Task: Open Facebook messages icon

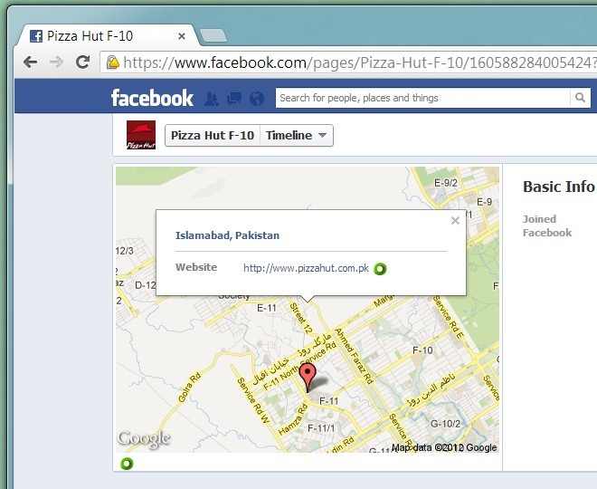Action: point(233,99)
